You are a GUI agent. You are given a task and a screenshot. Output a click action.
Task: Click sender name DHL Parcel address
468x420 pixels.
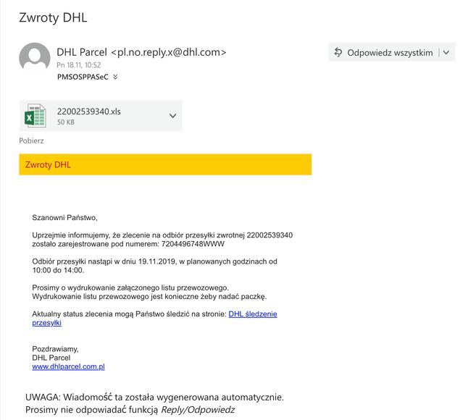pyautogui.click(x=141, y=52)
